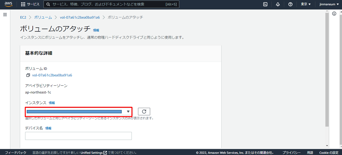Open vol-07a61c2bea0ba91a6 breadcrumb link
This screenshot has width=342, height=155.
(x=80, y=18)
